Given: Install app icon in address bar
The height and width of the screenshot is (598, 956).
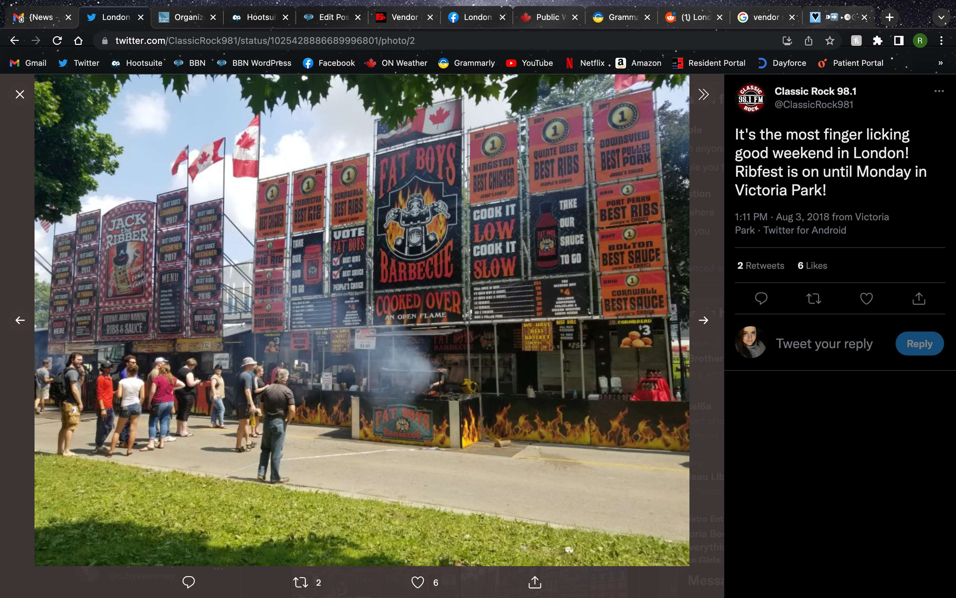Looking at the screenshot, I should coord(787,40).
